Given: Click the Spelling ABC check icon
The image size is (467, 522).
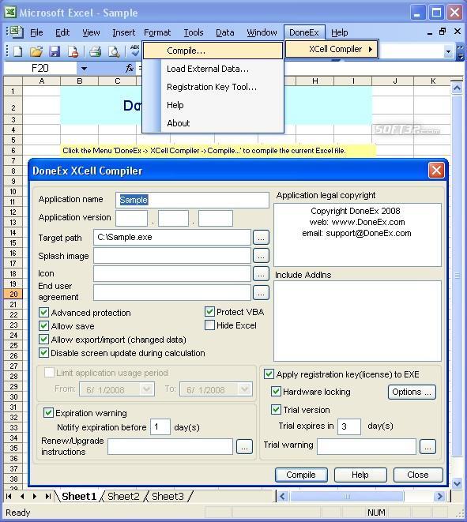Looking at the screenshot, I should click(x=134, y=51).
